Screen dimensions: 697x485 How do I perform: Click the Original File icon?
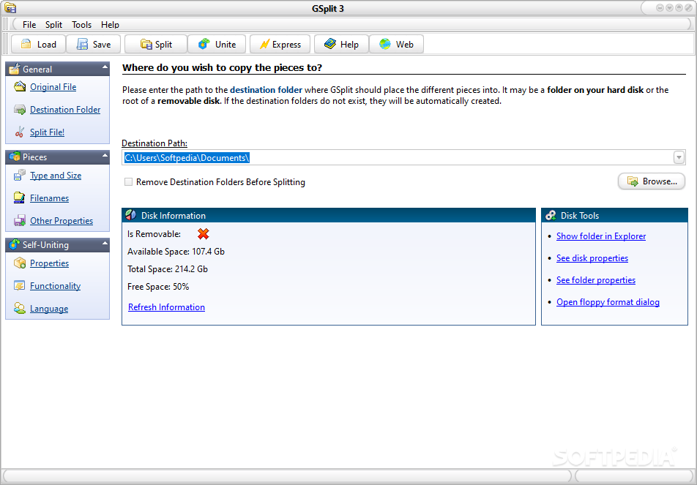(x=20, y=86)
